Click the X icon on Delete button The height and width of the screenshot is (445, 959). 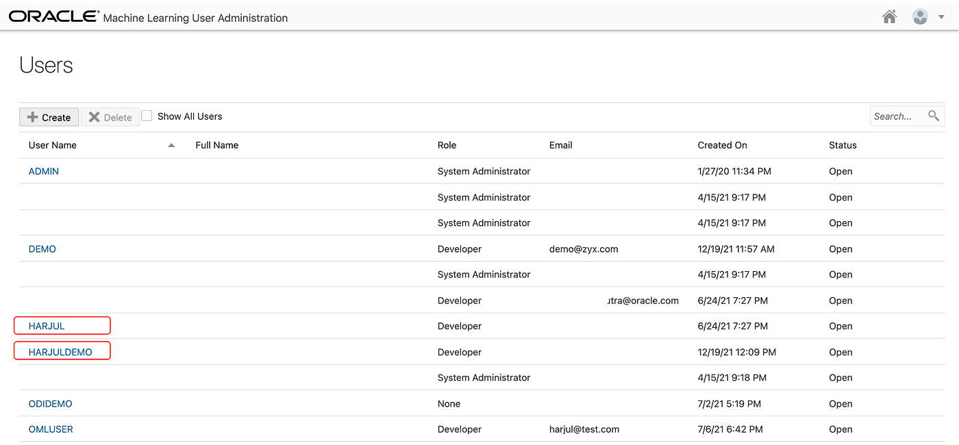pyautogui.click(x=92, y=116)
